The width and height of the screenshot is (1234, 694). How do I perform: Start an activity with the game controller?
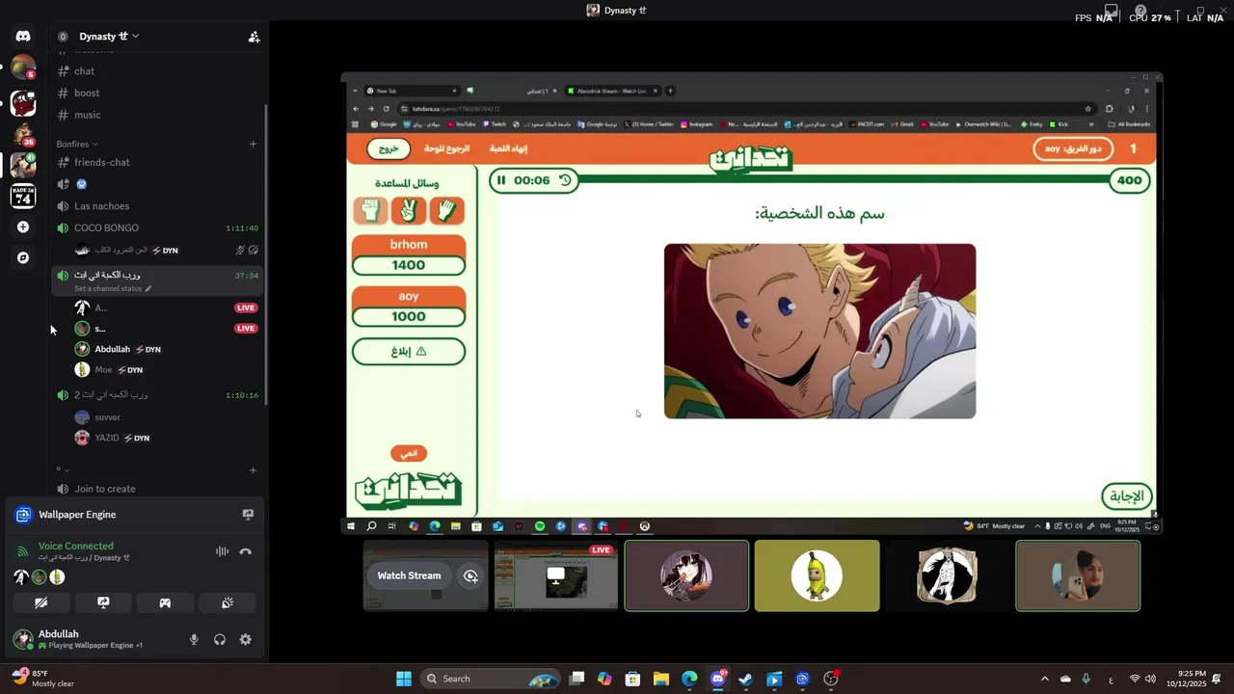pos(165,603)
